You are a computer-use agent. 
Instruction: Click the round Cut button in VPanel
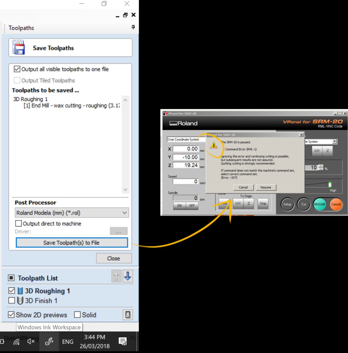click(x=304, y=204)
